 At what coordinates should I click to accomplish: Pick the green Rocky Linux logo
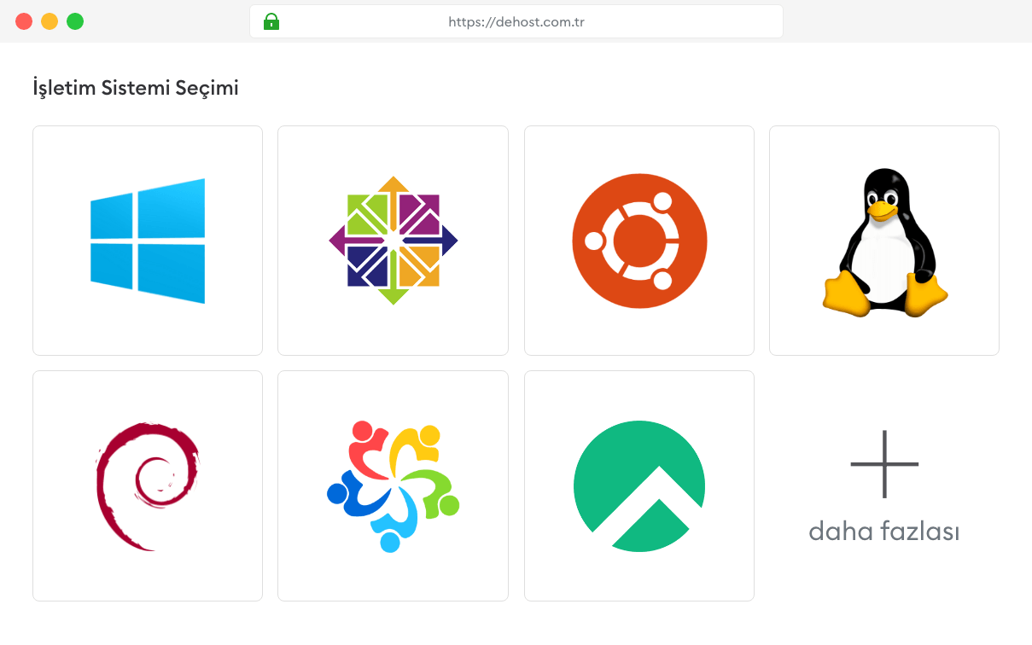pyautogui.click(x=639, y=485)
